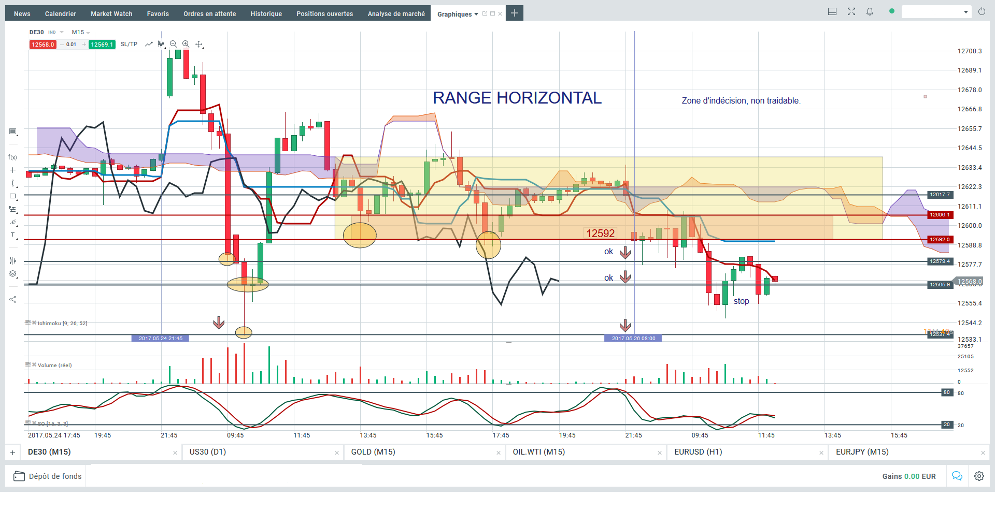Viewport: 995px width, 511px height.
Task: Select the crosshair plus drawing tool
Action: (x=12, y=170)
